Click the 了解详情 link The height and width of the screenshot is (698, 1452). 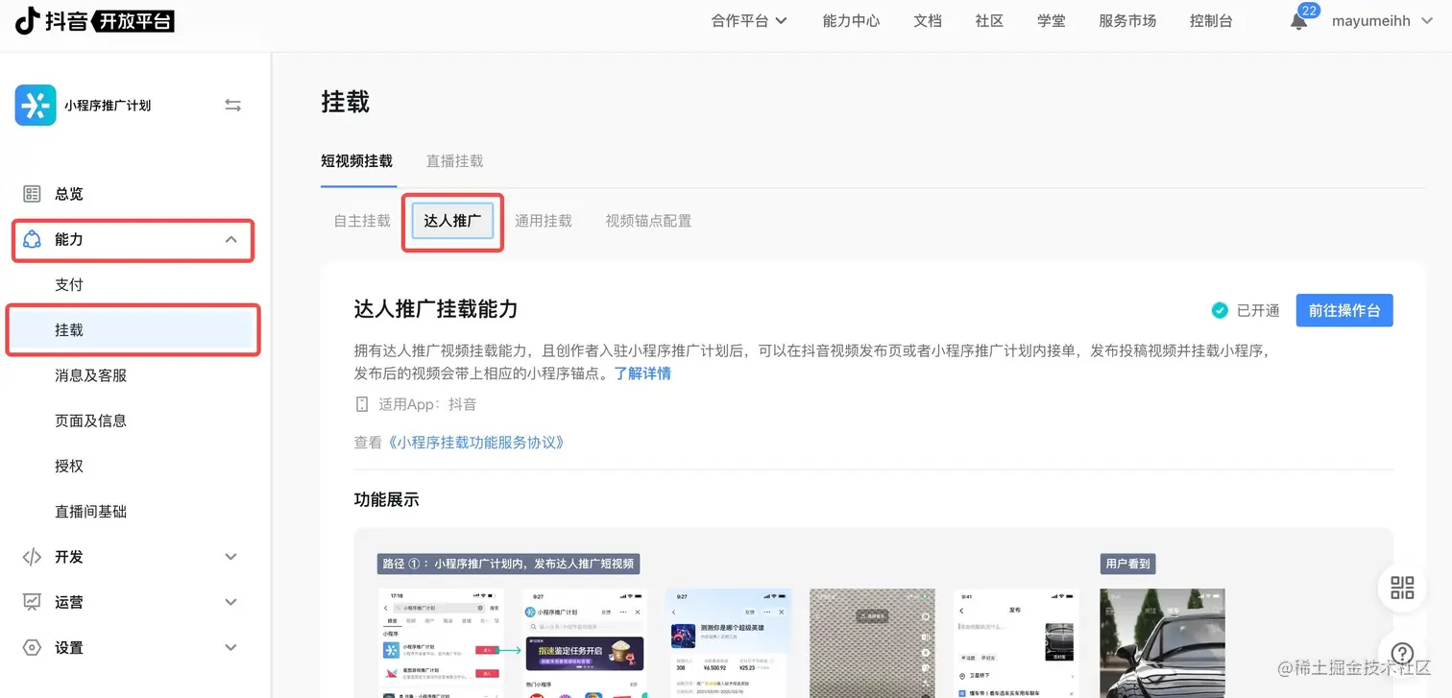tap(642, 373)
